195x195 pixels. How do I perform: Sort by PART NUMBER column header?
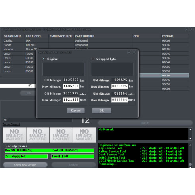[x=103, y=36]
